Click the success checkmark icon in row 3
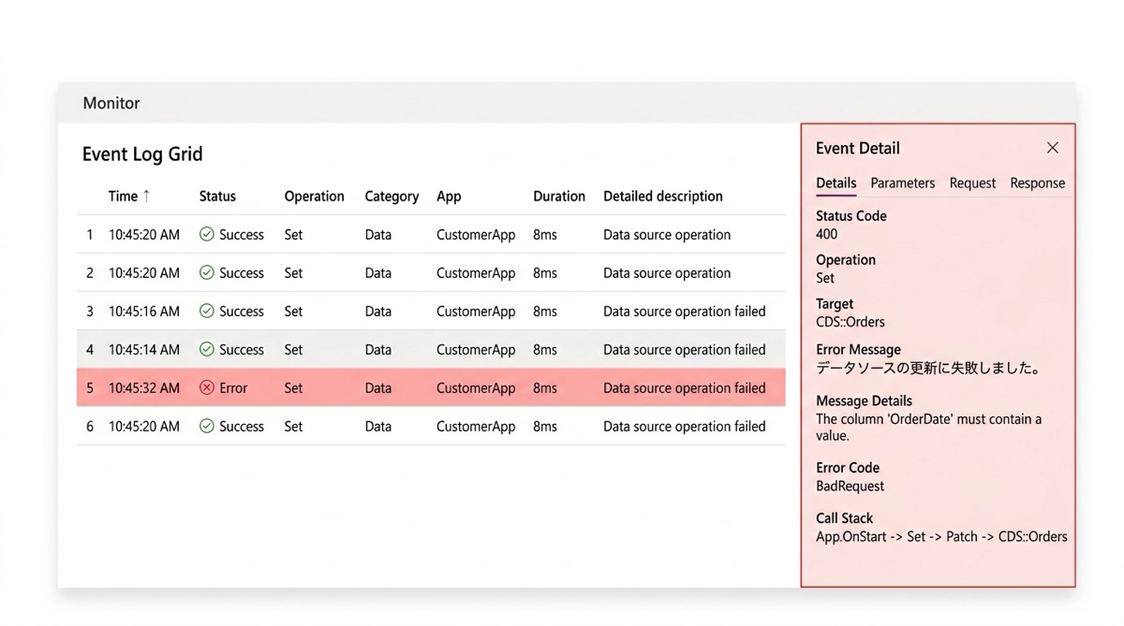Viewport: 1124px width, 626px height. coord(207,312)
